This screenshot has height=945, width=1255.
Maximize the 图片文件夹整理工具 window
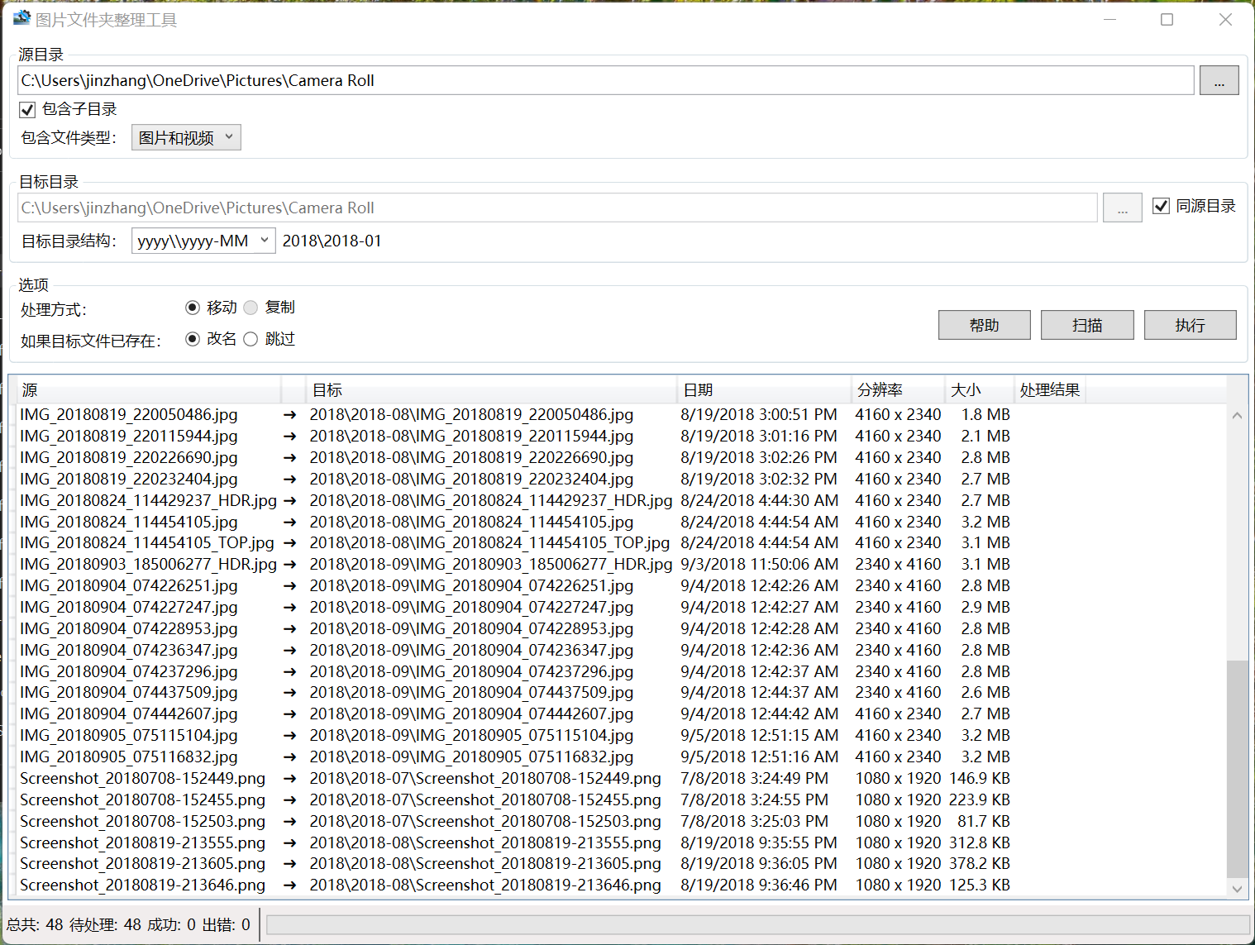click(x=1167, y=19)
